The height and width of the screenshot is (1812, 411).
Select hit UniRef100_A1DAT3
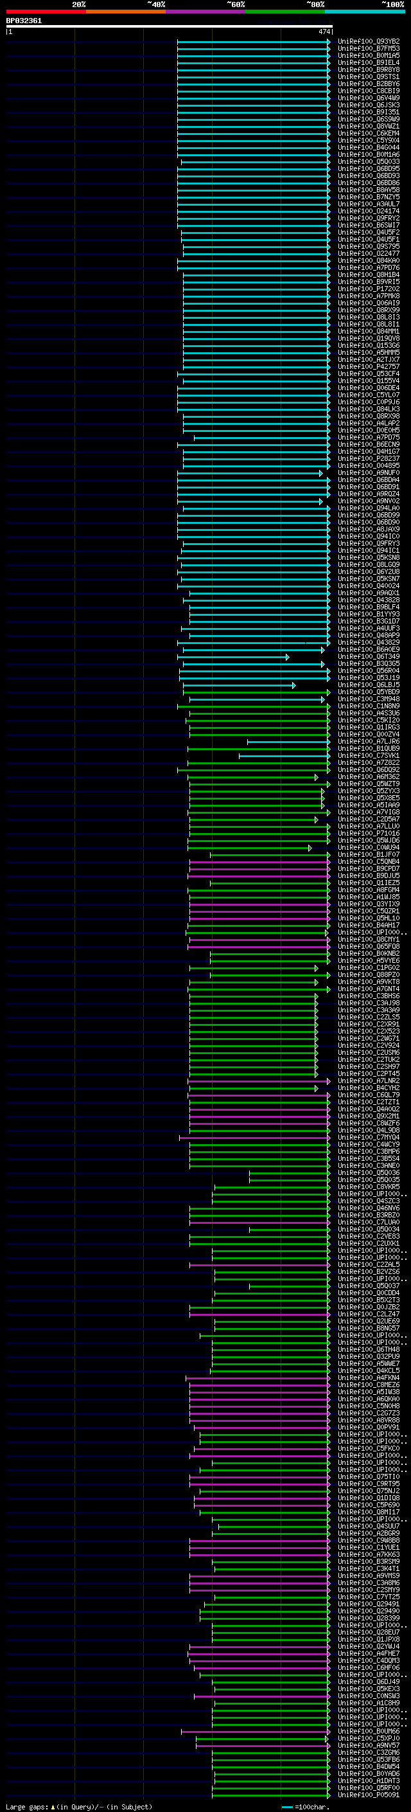(368, 1781)
